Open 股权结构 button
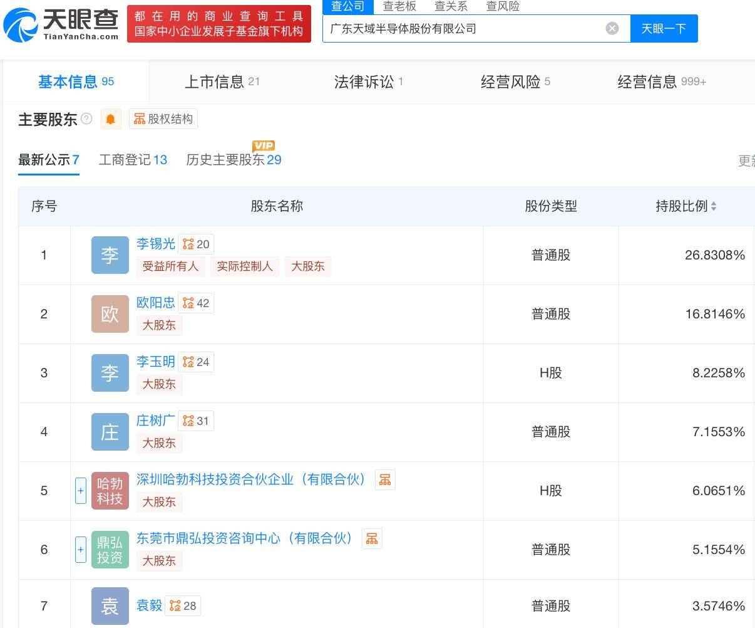The image size is (755, 628). click(x=163, y=119)
